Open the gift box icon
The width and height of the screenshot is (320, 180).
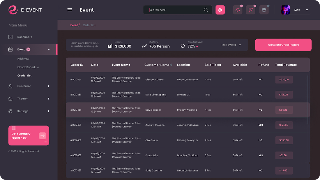264,10
